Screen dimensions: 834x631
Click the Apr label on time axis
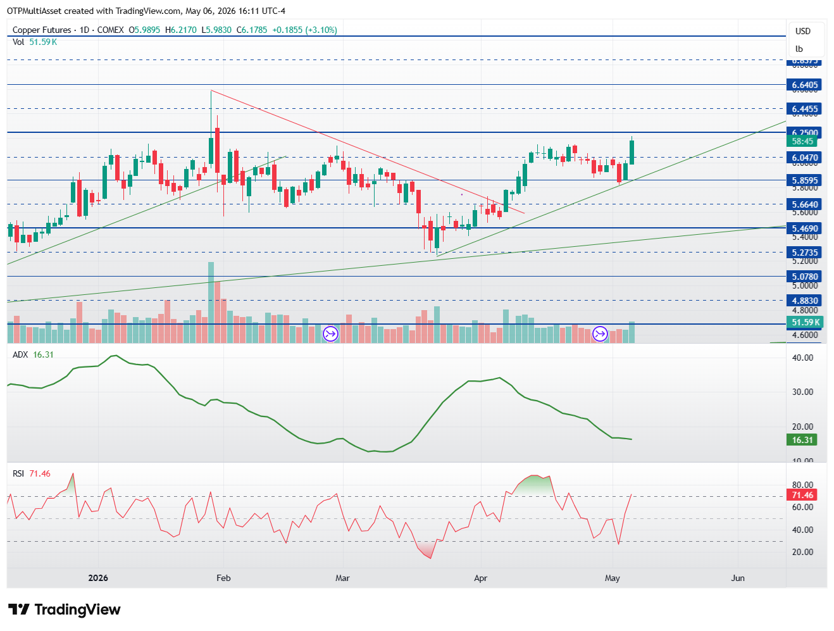[x=480, y=578]
